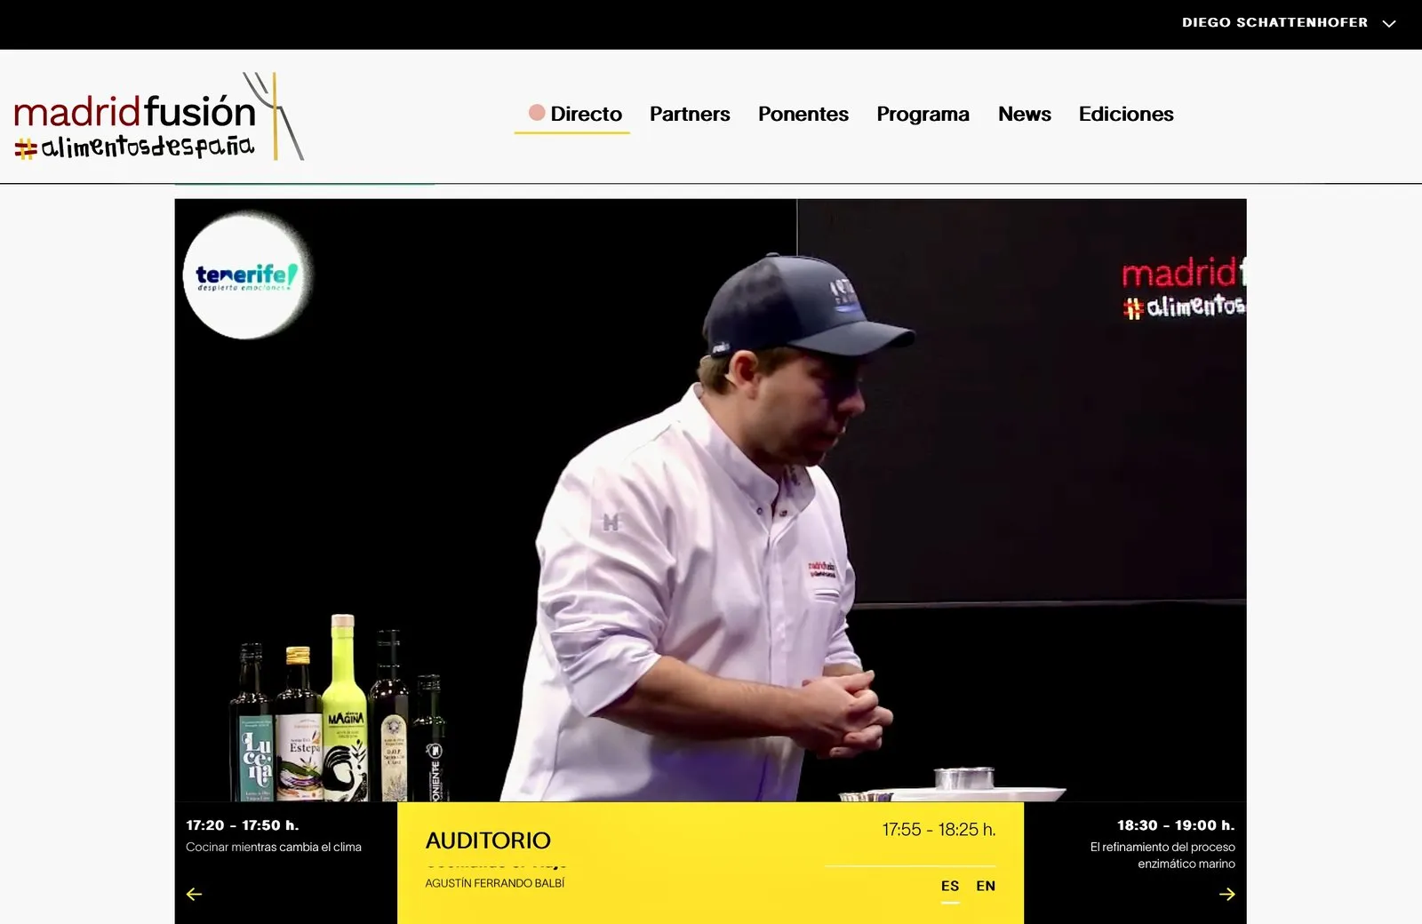The width and height of the screenshot is (1422, 924).
Task: Click the Agustín Ferrando Balbí speaker name
Action: coord(495,883)
